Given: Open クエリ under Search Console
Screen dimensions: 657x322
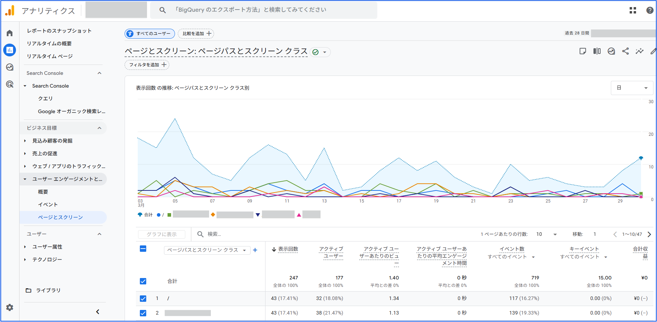Looking at the screenshot, I should [45, 99].
